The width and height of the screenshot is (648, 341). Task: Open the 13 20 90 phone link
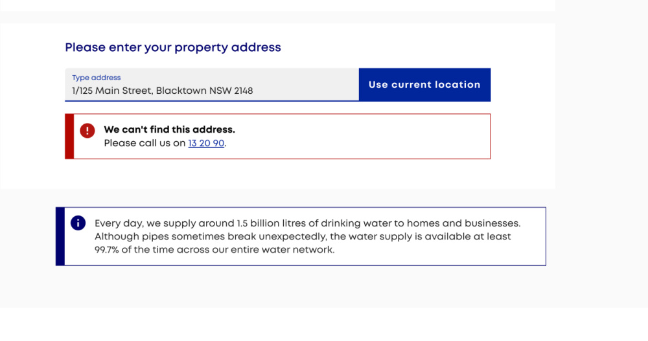(206, 143)
